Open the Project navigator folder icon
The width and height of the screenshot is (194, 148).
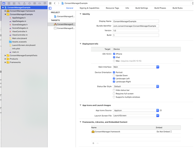click(x=4, y=3)
